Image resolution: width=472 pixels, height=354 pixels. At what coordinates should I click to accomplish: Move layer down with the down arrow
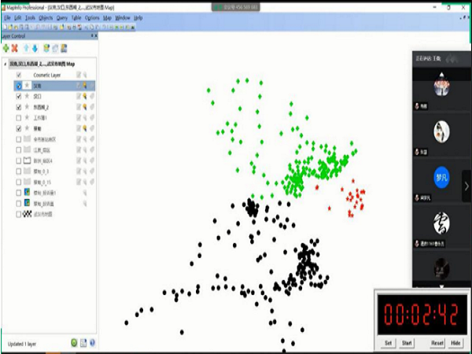tap(35, 48)
